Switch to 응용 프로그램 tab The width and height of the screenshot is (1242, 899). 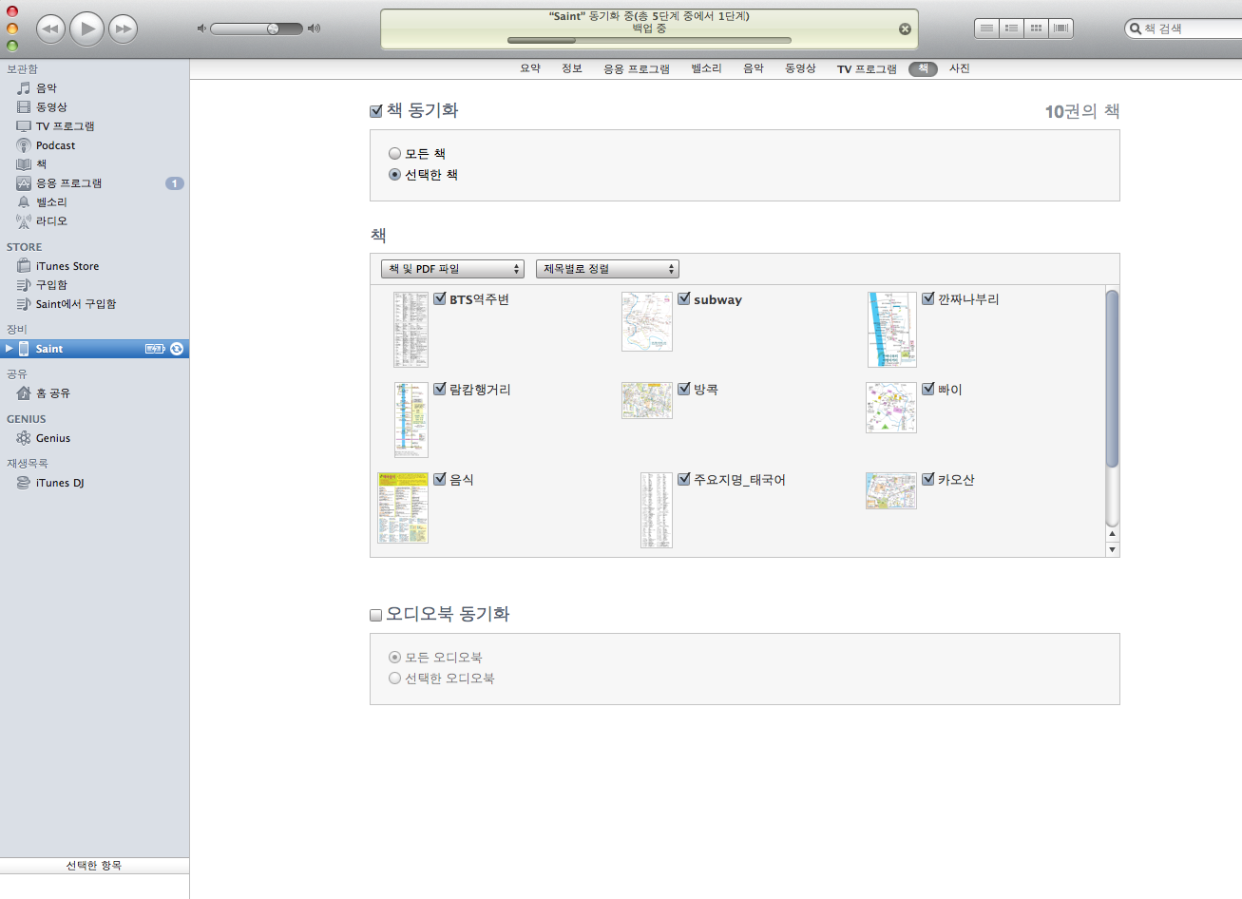coord(637,68)
